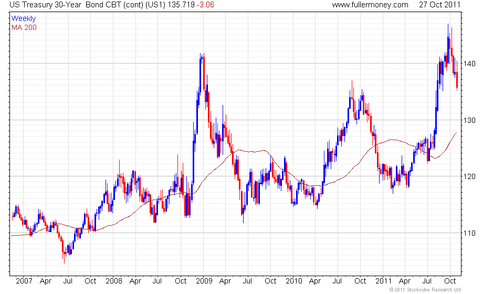Click the 130 price axis label
Image resolution: width=504 pixels, height=294 pixels.
(469, 120)
